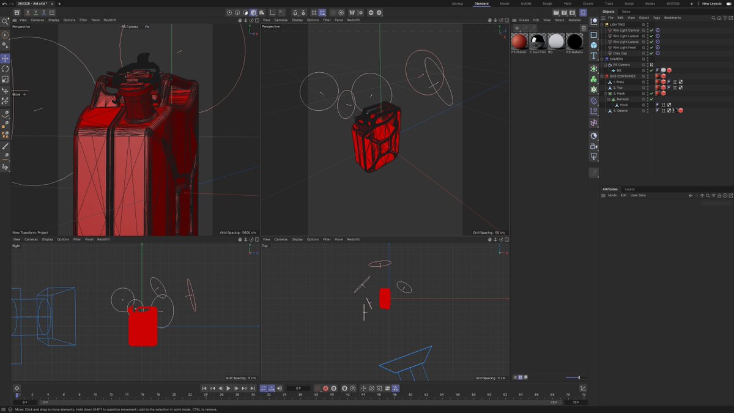
Task: Collapse the CAMERA group
Action: click(601, 59)
